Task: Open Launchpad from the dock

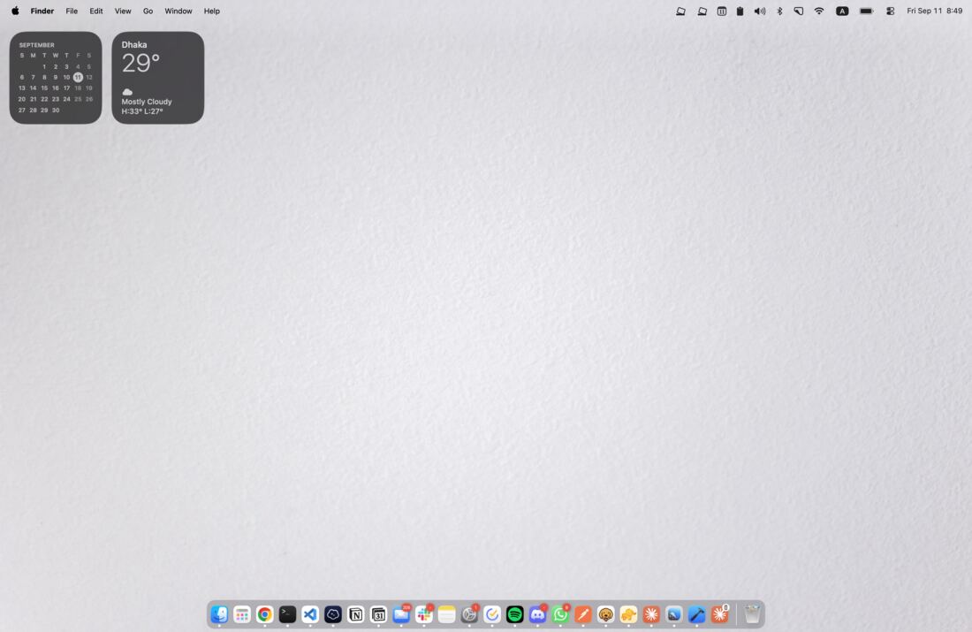Action: 242,614
